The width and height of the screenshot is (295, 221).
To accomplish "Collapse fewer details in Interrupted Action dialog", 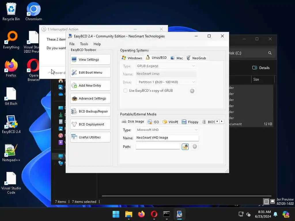I will click(x=56, y=73).
